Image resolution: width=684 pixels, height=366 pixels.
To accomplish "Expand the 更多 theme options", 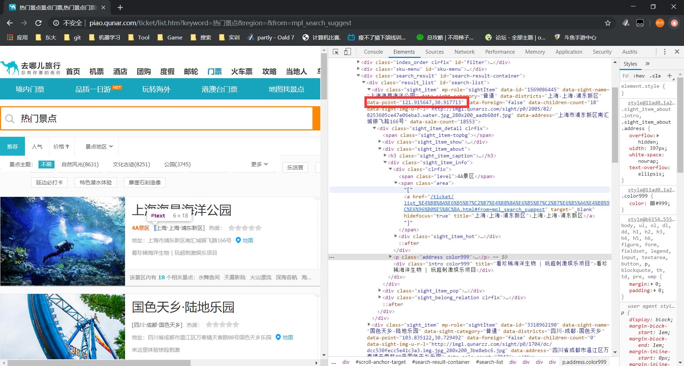I will [x=259, y=164].
